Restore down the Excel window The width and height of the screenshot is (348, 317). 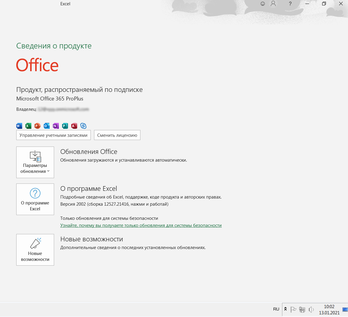(324, 4)
